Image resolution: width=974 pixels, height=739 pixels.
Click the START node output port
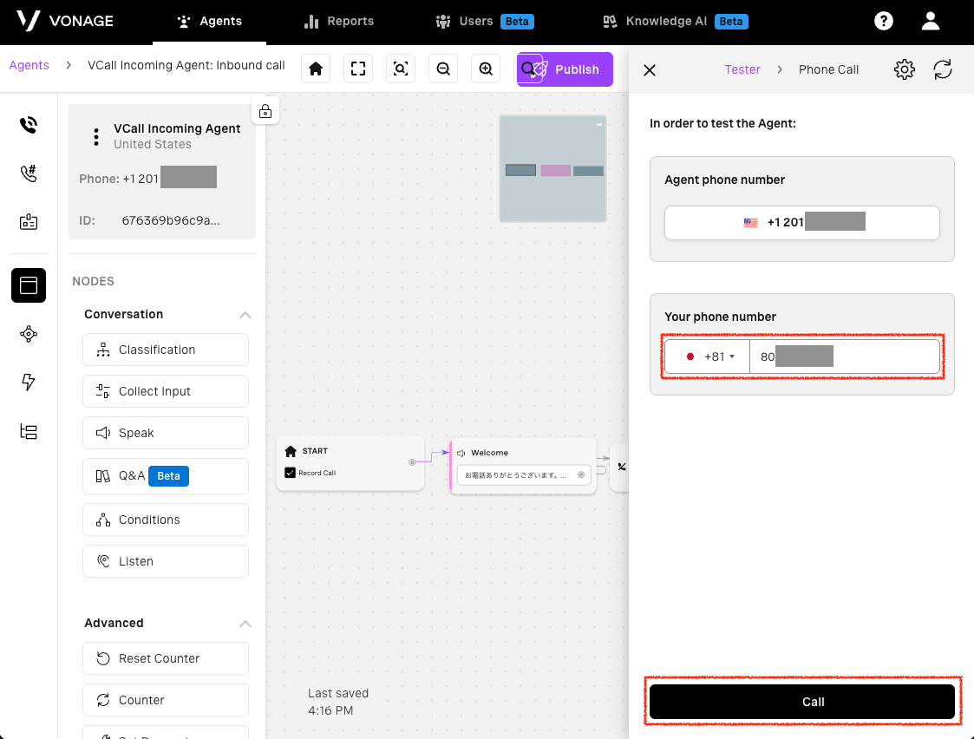[x=412, y=462]
